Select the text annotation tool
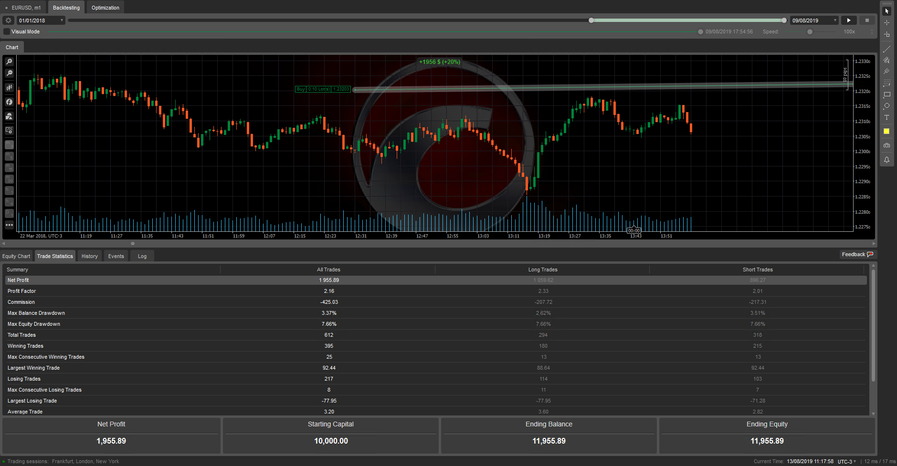Image resolution: width=897 pixels, height=466 pixels. point(886,117)
